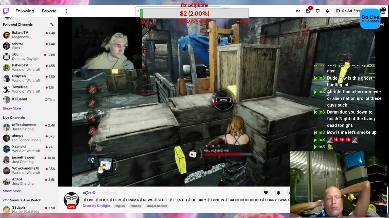Viewport: 389px width, 218px height.
Task: Click Followed Channels heading
Action: pos(18,25)
